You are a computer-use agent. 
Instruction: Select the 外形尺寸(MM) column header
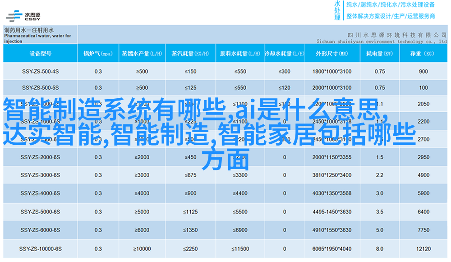[x=332, y=54]
